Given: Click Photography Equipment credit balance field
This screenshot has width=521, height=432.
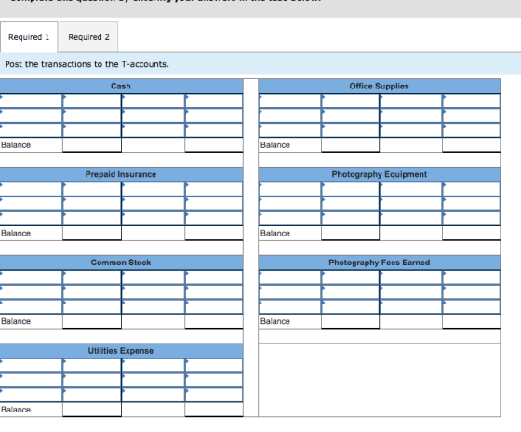Looking at the screenshot, I should pyautogui.click(x=471, y=233).
